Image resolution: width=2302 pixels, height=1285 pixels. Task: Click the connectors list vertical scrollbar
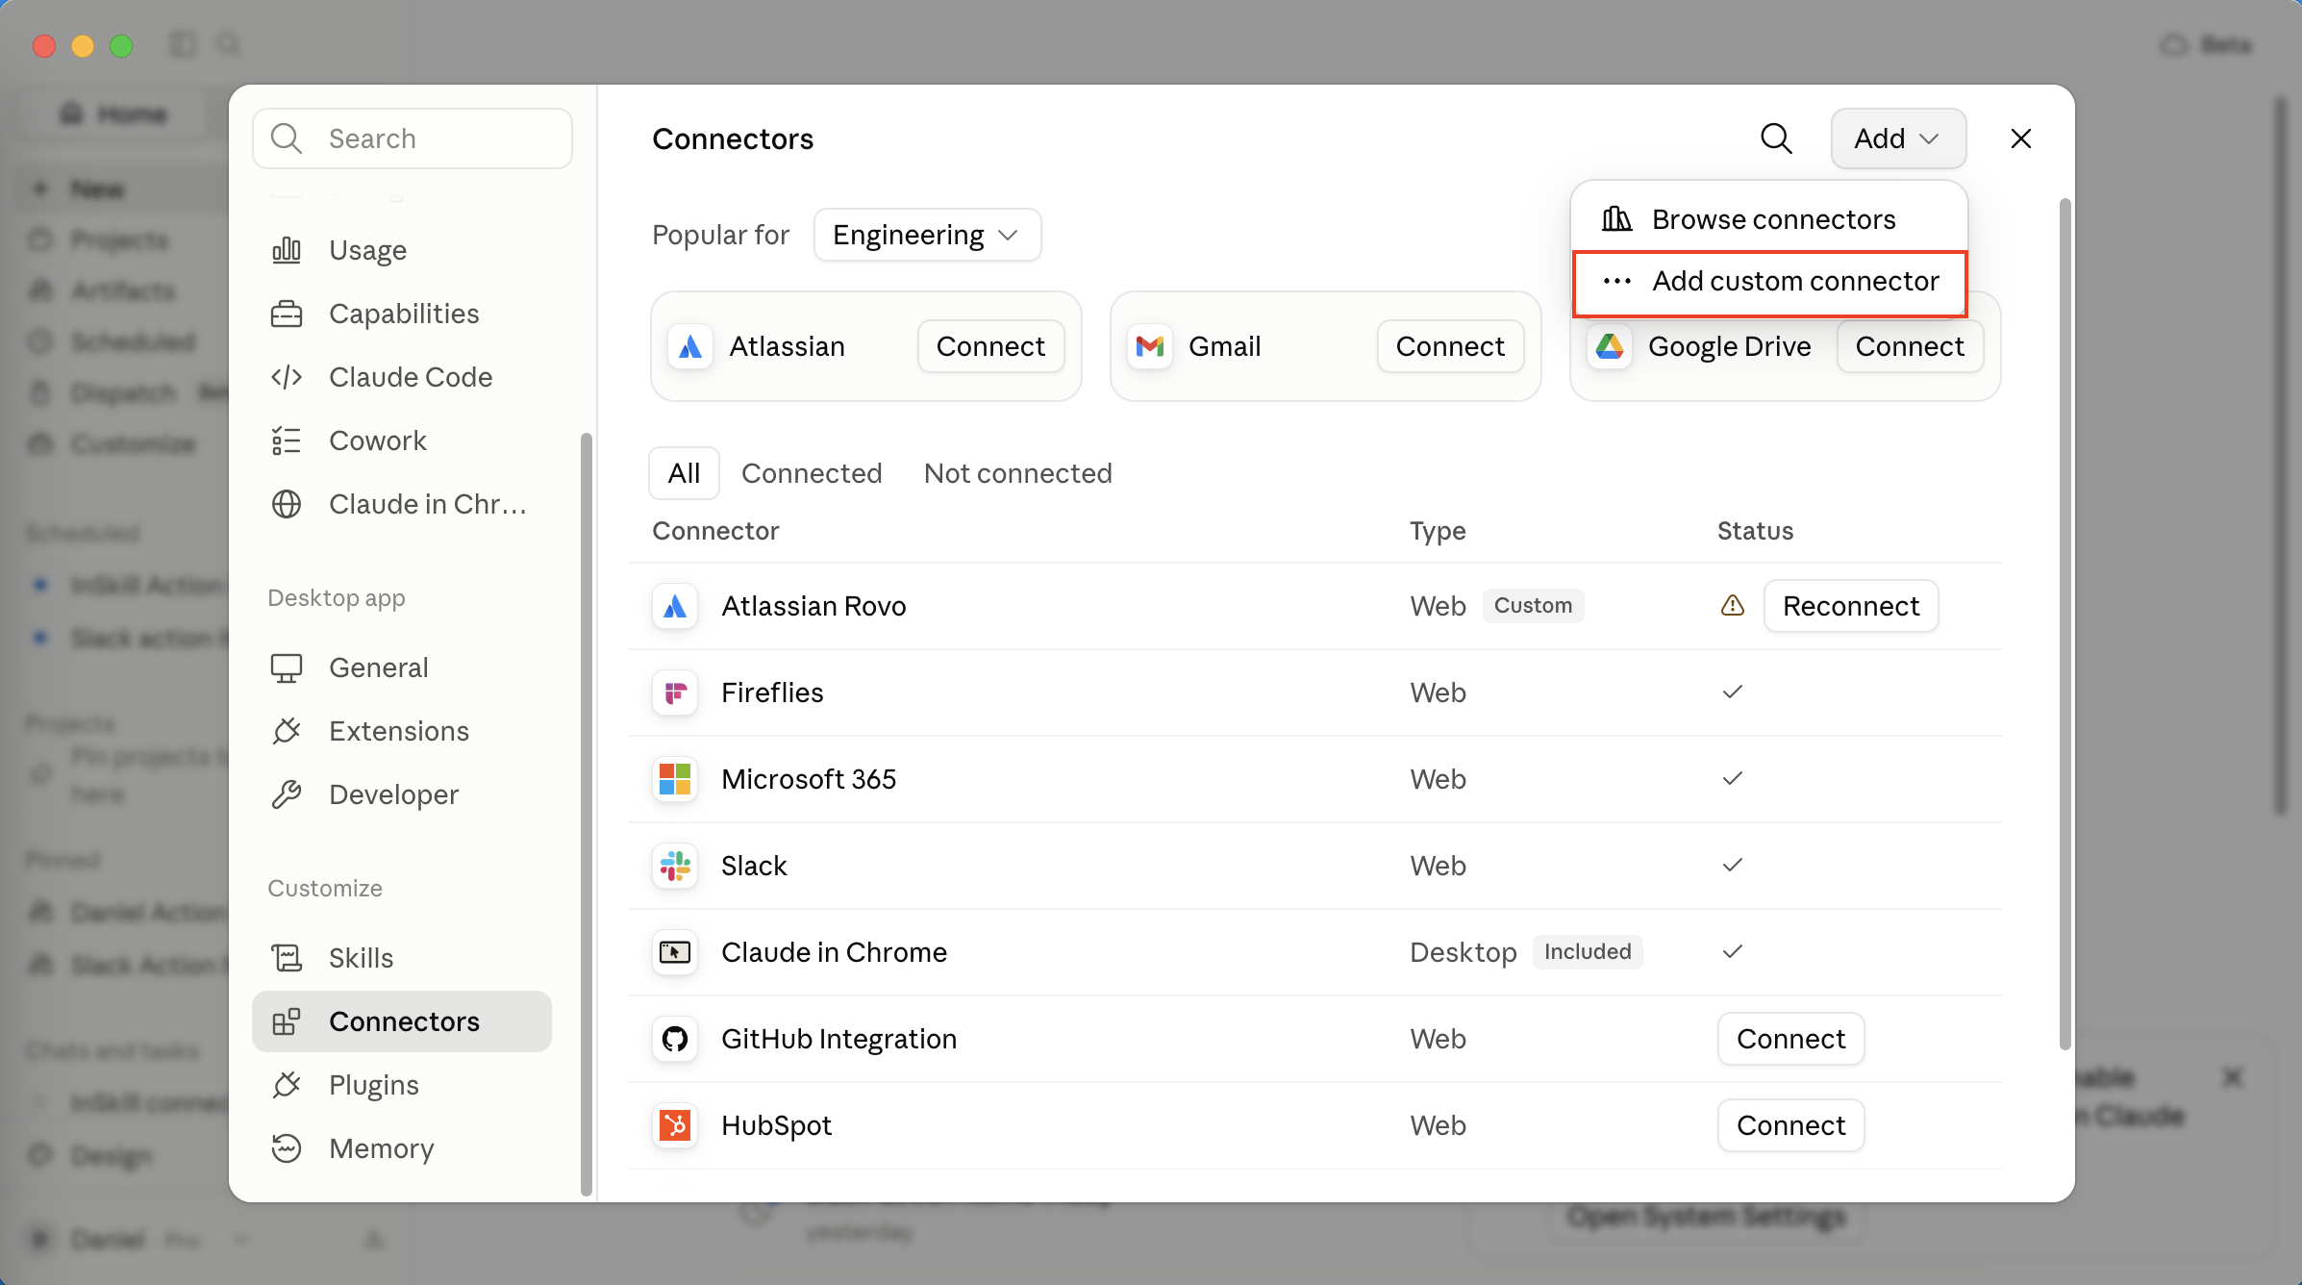coord(2064,625)
